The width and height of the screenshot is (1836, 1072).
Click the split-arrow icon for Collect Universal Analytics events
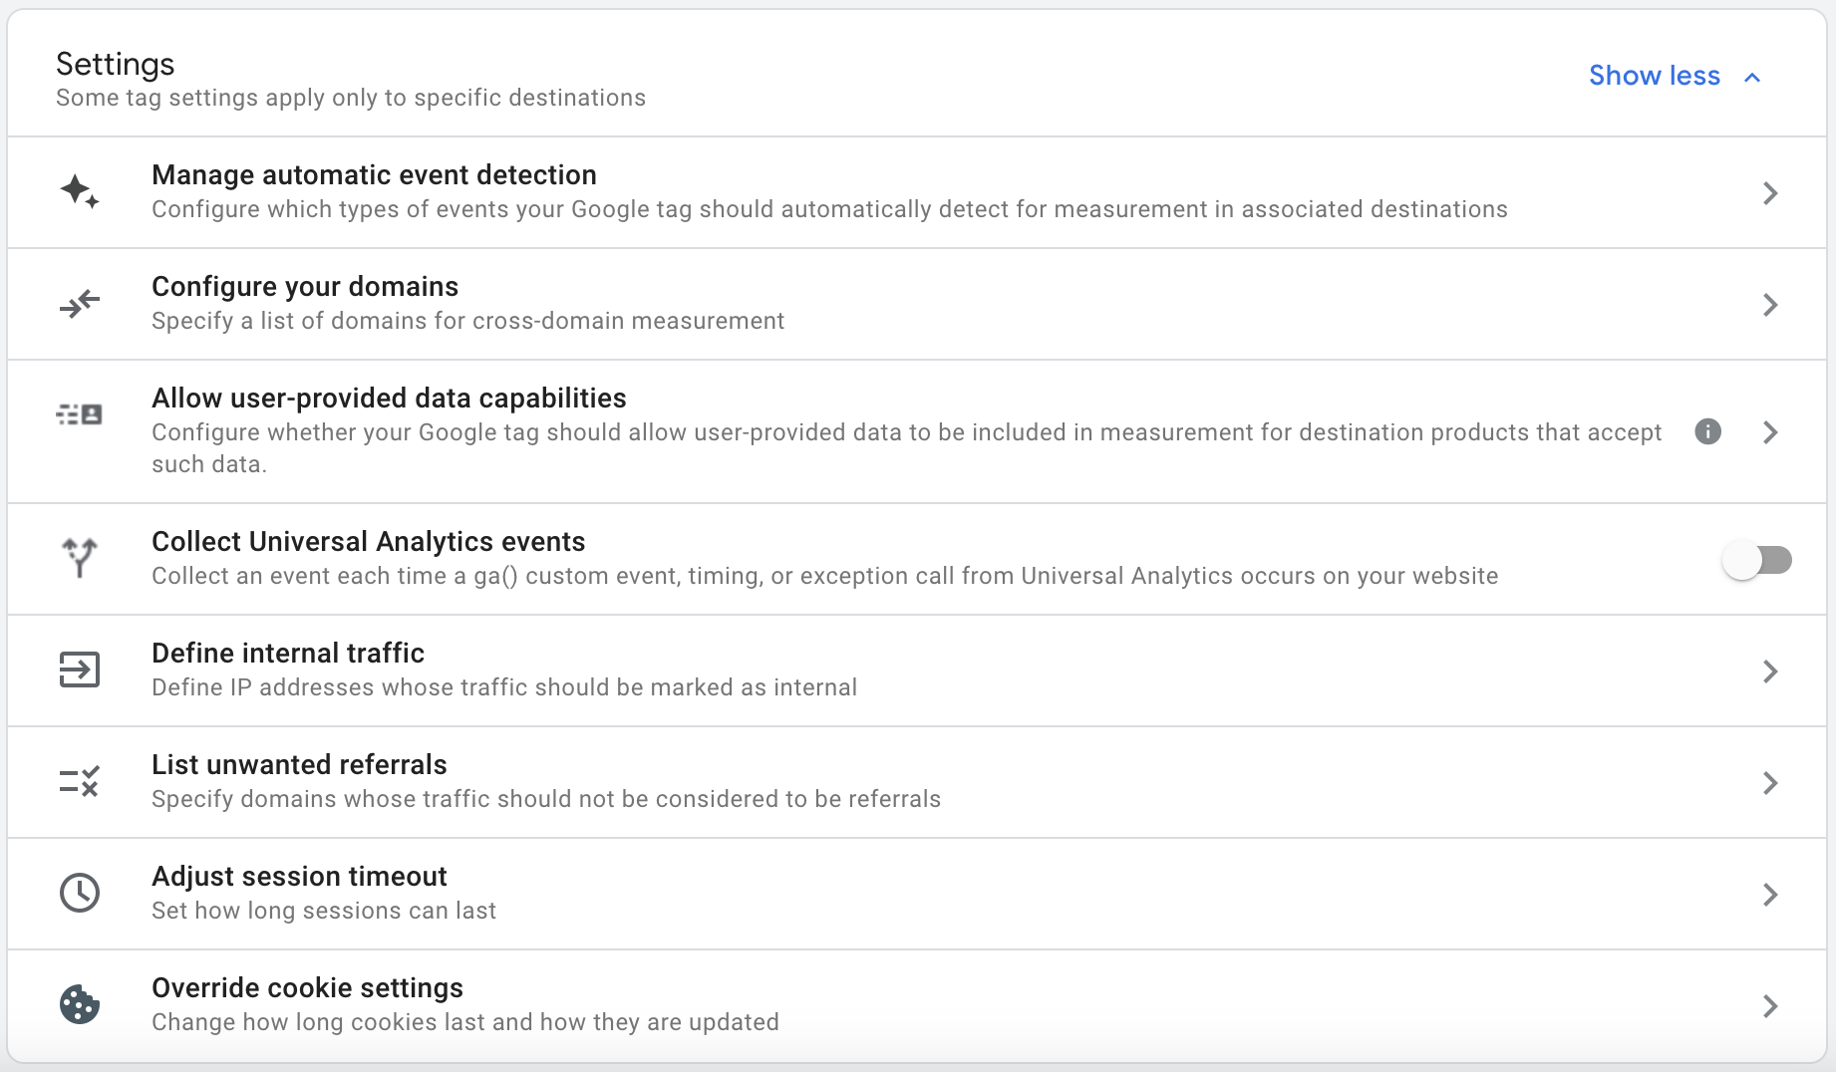80,558
